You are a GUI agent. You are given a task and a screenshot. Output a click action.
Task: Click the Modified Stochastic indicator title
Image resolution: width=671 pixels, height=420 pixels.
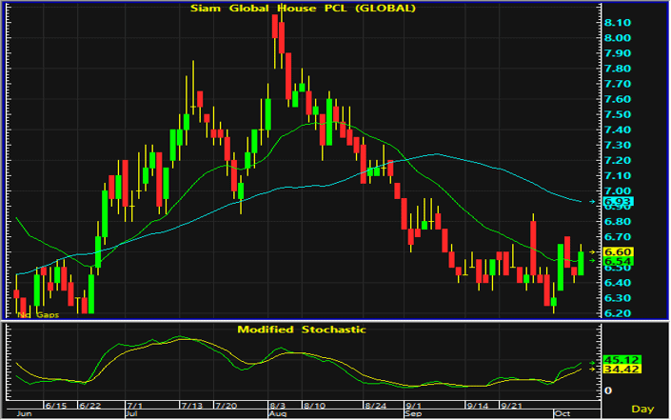[302, 330]
